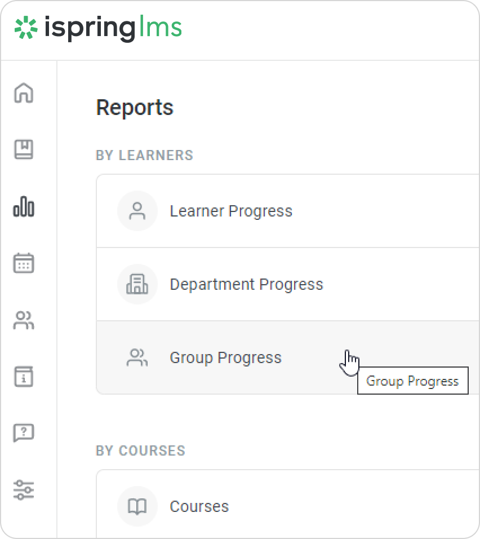Click the BY COURSES section header
The width and height of the screenshot is (480, 539).
coord(140,450)
